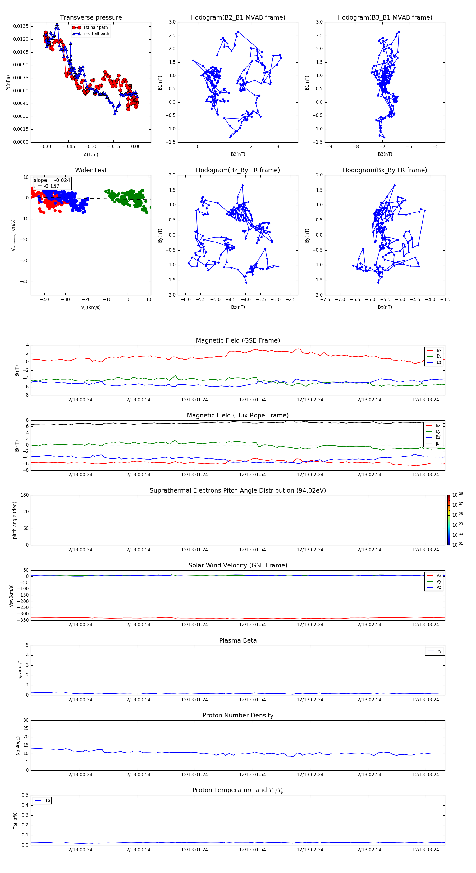Select the "Hodogram(B3_B1 MVAB frame)" title
This screenshot has width=476, height=873.
(385, 18)
